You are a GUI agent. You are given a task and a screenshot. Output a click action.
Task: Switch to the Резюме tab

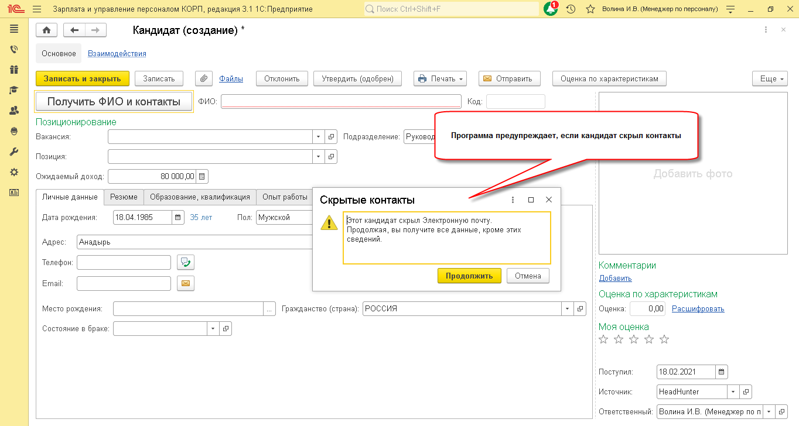(x=124, y=197)
